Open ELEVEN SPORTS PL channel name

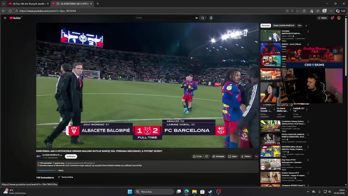[51, 155]
